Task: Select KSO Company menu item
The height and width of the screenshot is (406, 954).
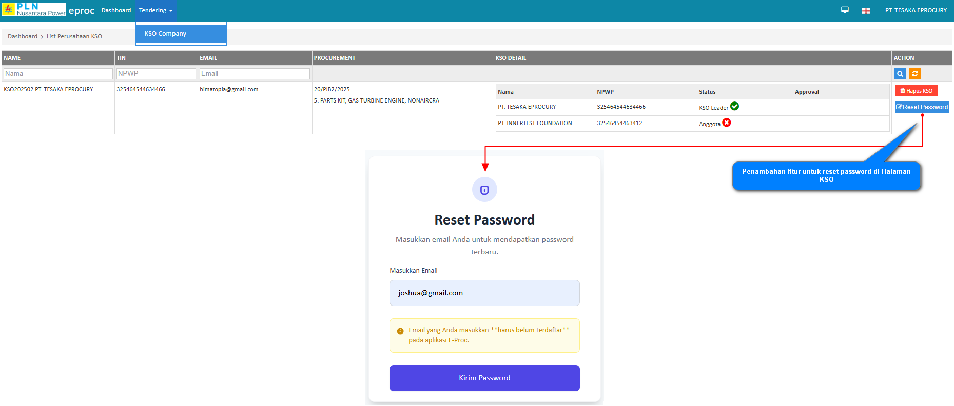Action: [x=166, y=34]
